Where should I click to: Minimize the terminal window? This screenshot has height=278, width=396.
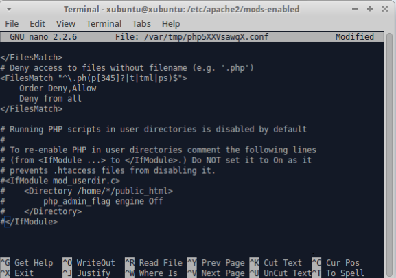[x=355, y=9]
